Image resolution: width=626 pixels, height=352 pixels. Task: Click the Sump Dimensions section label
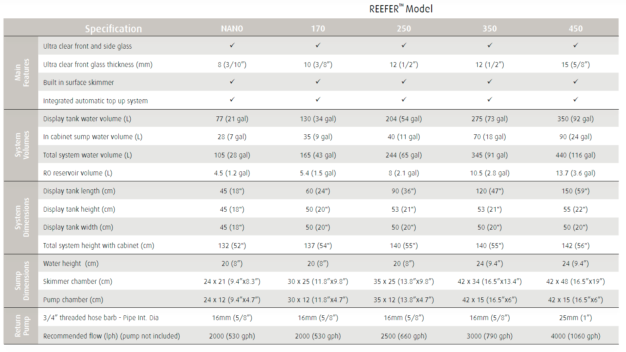[x=22, y=281]
